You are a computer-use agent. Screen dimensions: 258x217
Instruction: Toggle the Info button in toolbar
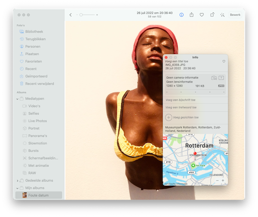(181, 15)
